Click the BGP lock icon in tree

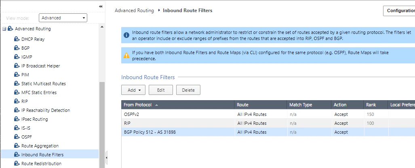pyautogui.click(x=17, y=48)
